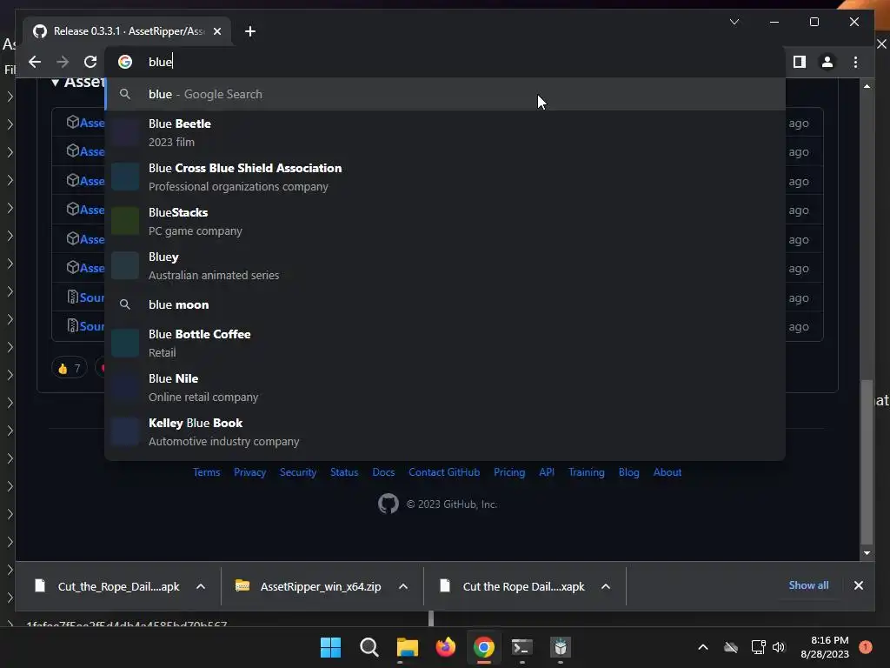The width and height of the screenshot is (890, 668).
Task: Click the GitHub octocat logo in footer
Action: (x=389, y=504)
